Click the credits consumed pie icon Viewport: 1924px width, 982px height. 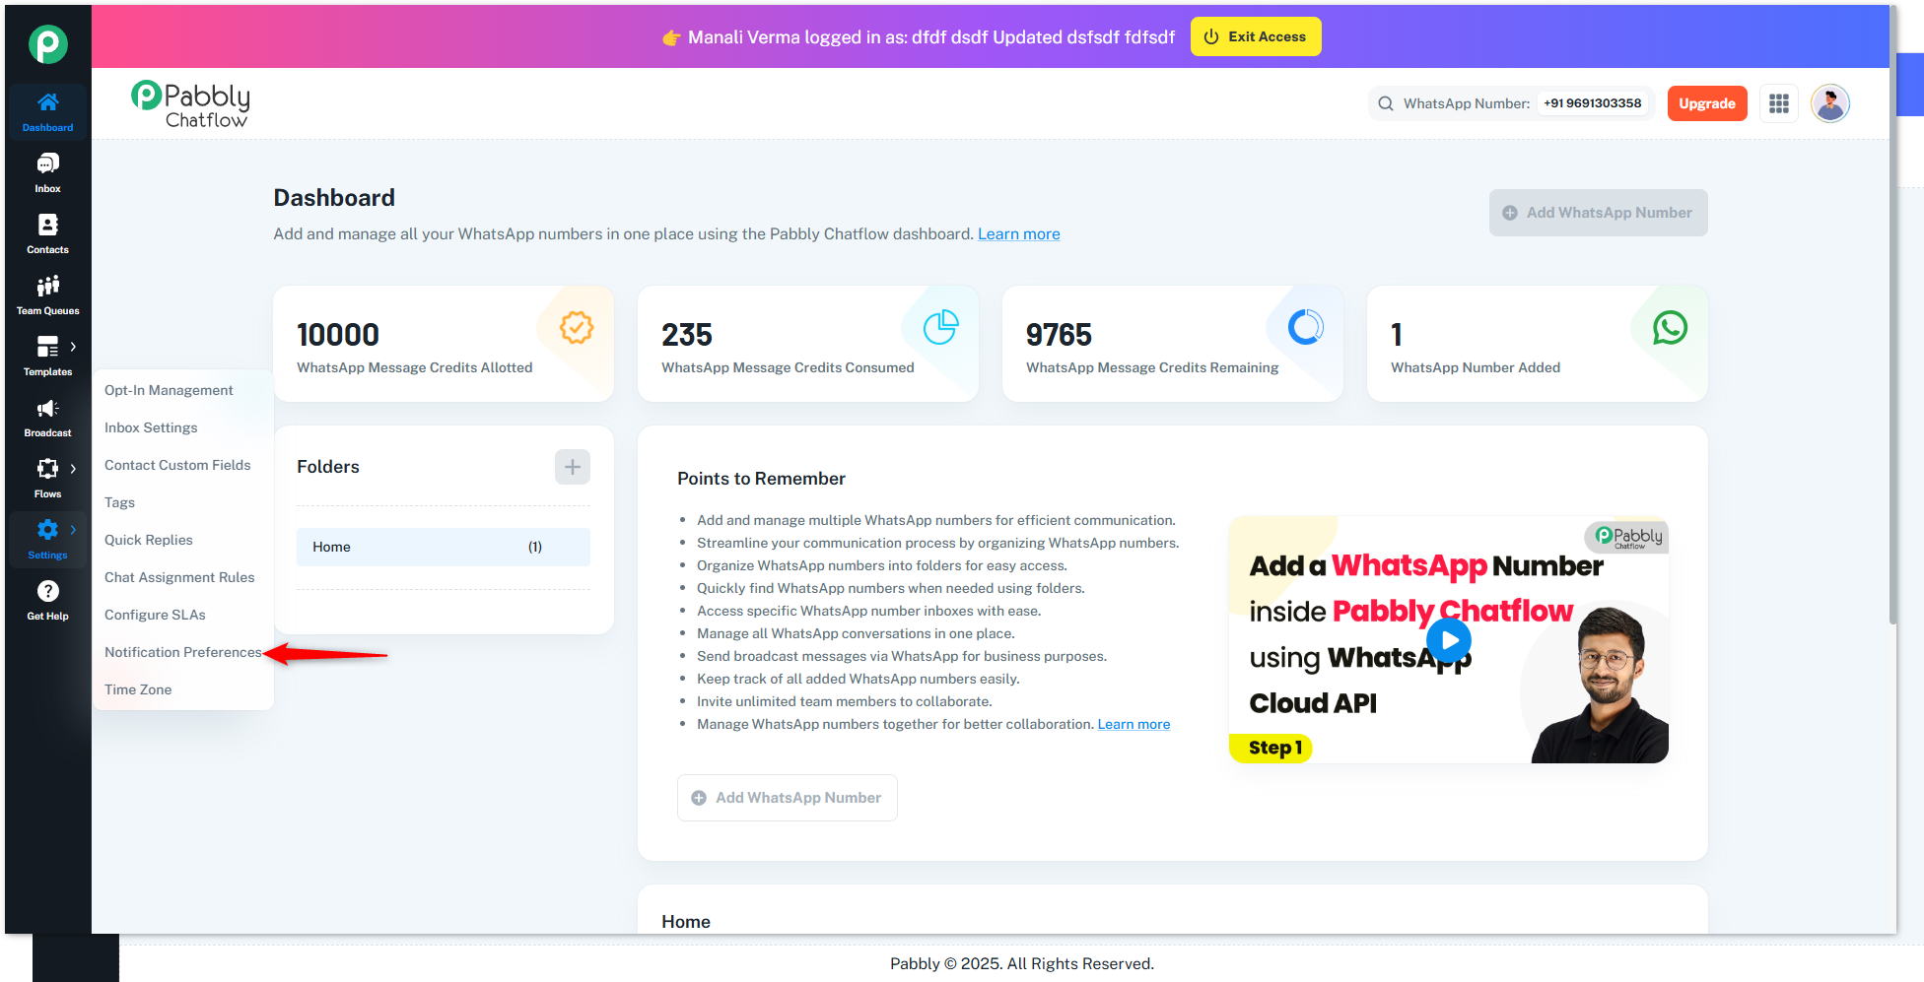pyautogui.click(x=941, y=327)
